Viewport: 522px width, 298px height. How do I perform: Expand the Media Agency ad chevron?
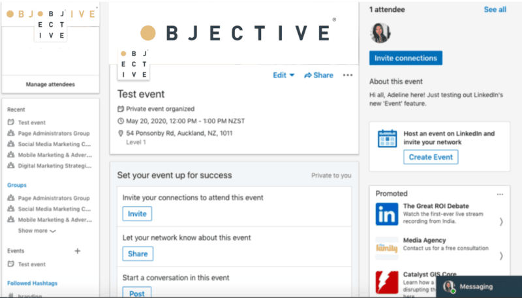pyautogui.click(x=501, y=256)
